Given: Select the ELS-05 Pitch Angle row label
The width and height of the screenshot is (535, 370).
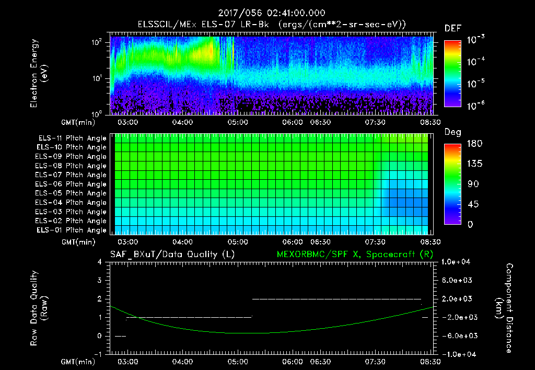Looking at the screenshot, I should click(71, 193).
